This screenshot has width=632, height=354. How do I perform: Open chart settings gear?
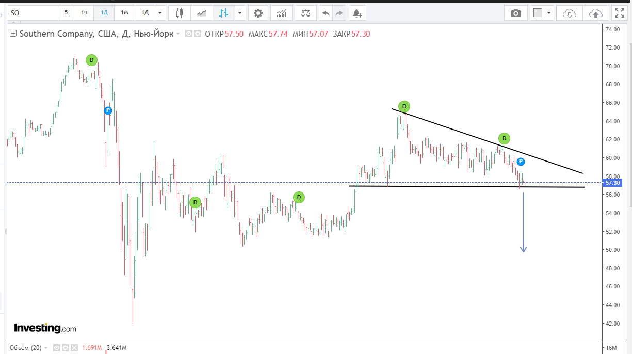pos(258,12)
